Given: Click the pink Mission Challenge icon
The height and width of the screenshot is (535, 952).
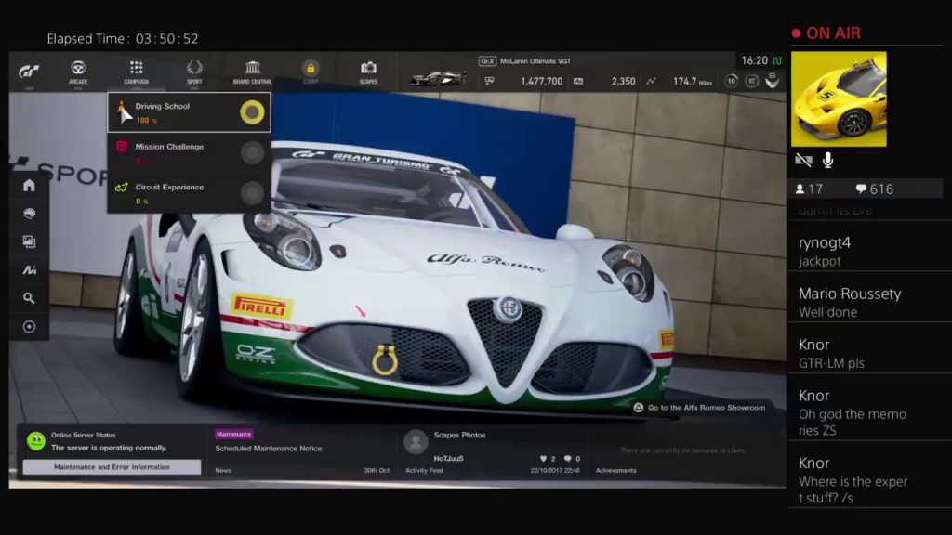Looking at the screenshot, I should (x=122, y=146).
